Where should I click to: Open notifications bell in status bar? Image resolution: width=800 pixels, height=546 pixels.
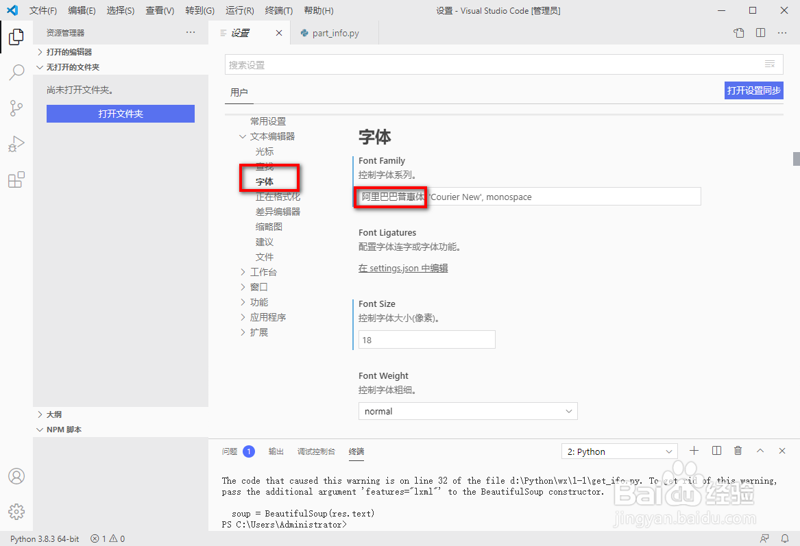click(785, 538)
